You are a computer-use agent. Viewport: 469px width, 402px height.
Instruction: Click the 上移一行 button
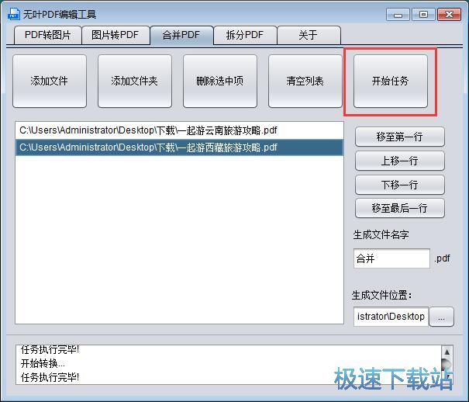400,161
